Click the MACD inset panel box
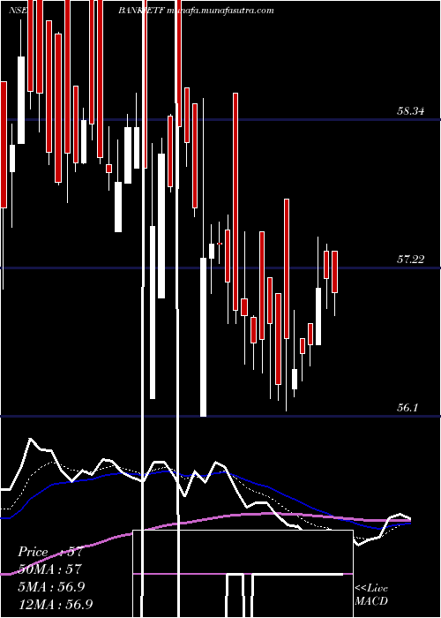This screenshot has height=618, width=441. coord(243,574)
